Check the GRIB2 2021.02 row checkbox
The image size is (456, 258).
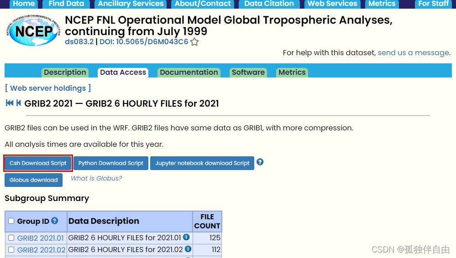(x=11, y=249)
